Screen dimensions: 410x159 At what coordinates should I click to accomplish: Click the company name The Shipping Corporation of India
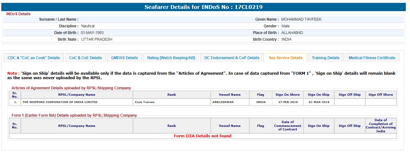(60, 102)
